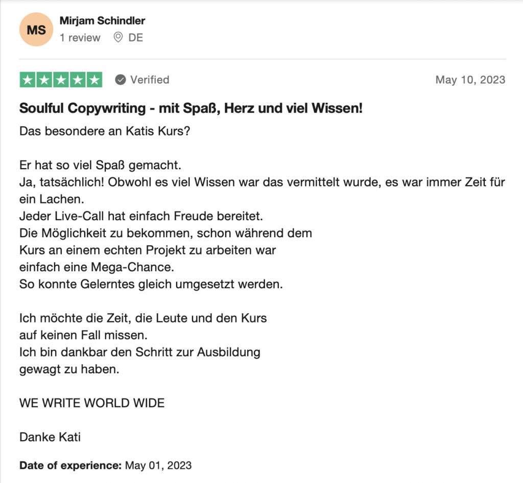This screenshot has height=483, width=523.
Task: Click the MS avatar circle
Action: [x=36, y=29]
